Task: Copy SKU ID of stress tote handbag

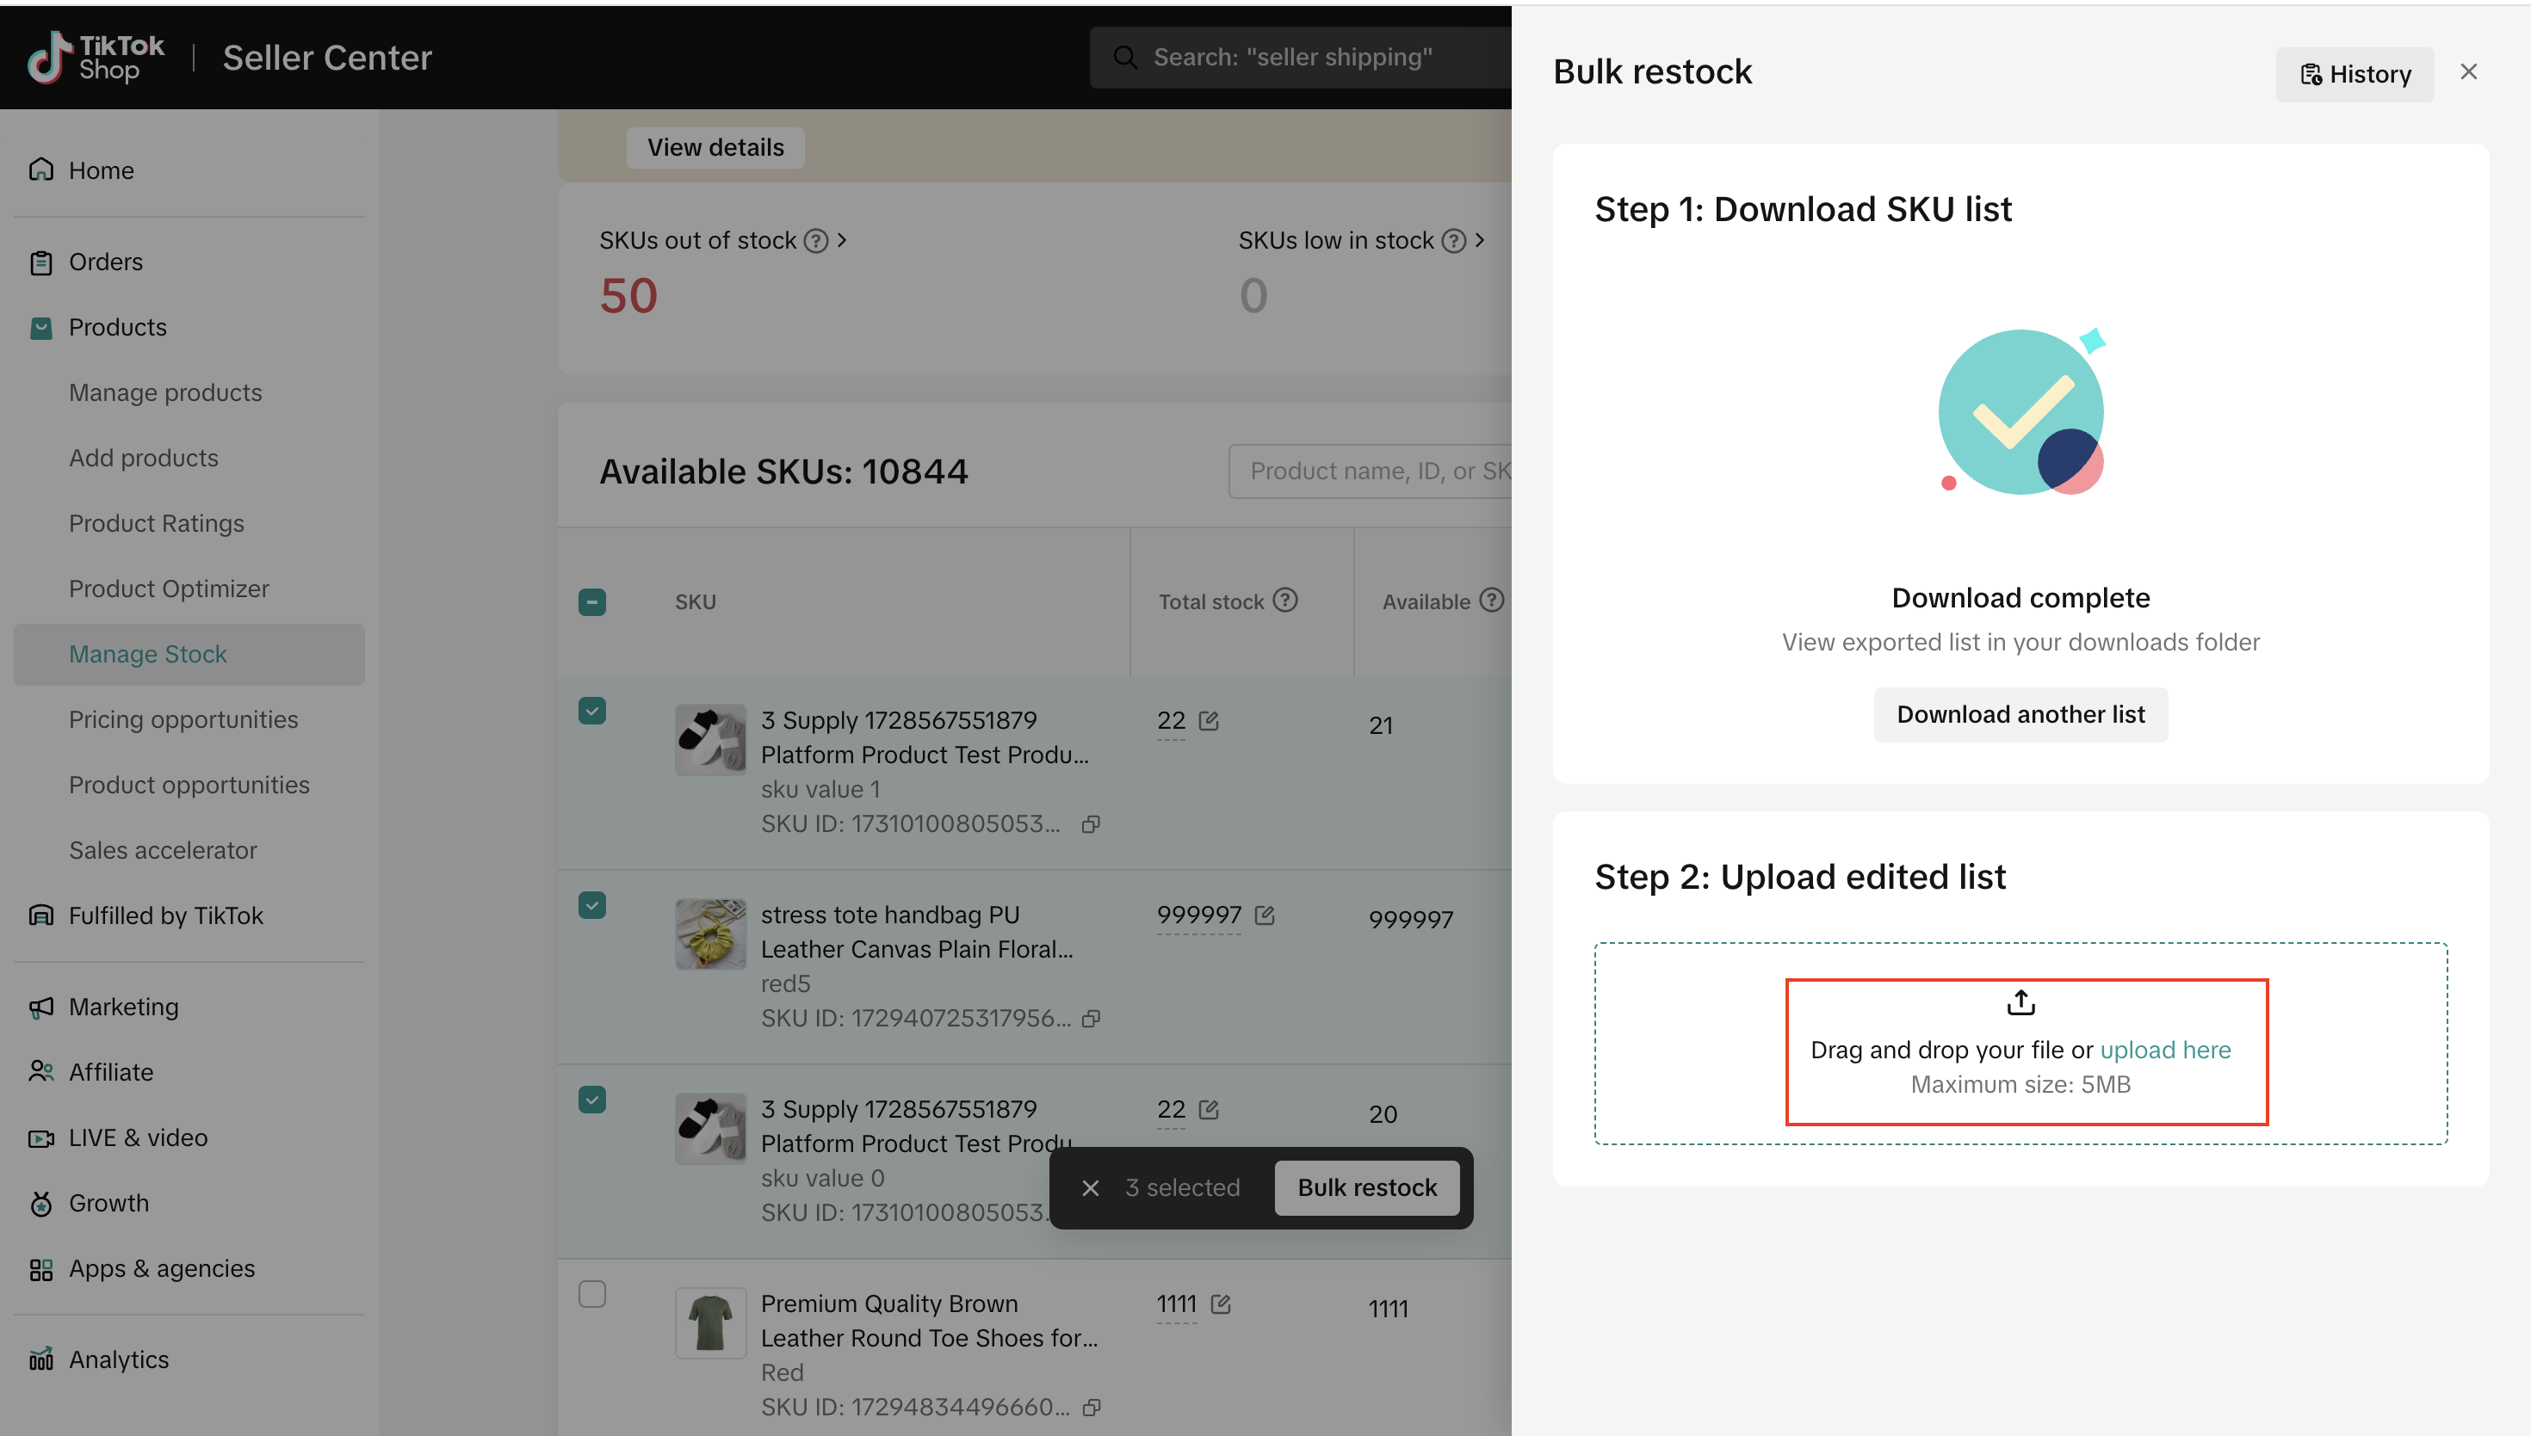Action: (1091, 1019)
